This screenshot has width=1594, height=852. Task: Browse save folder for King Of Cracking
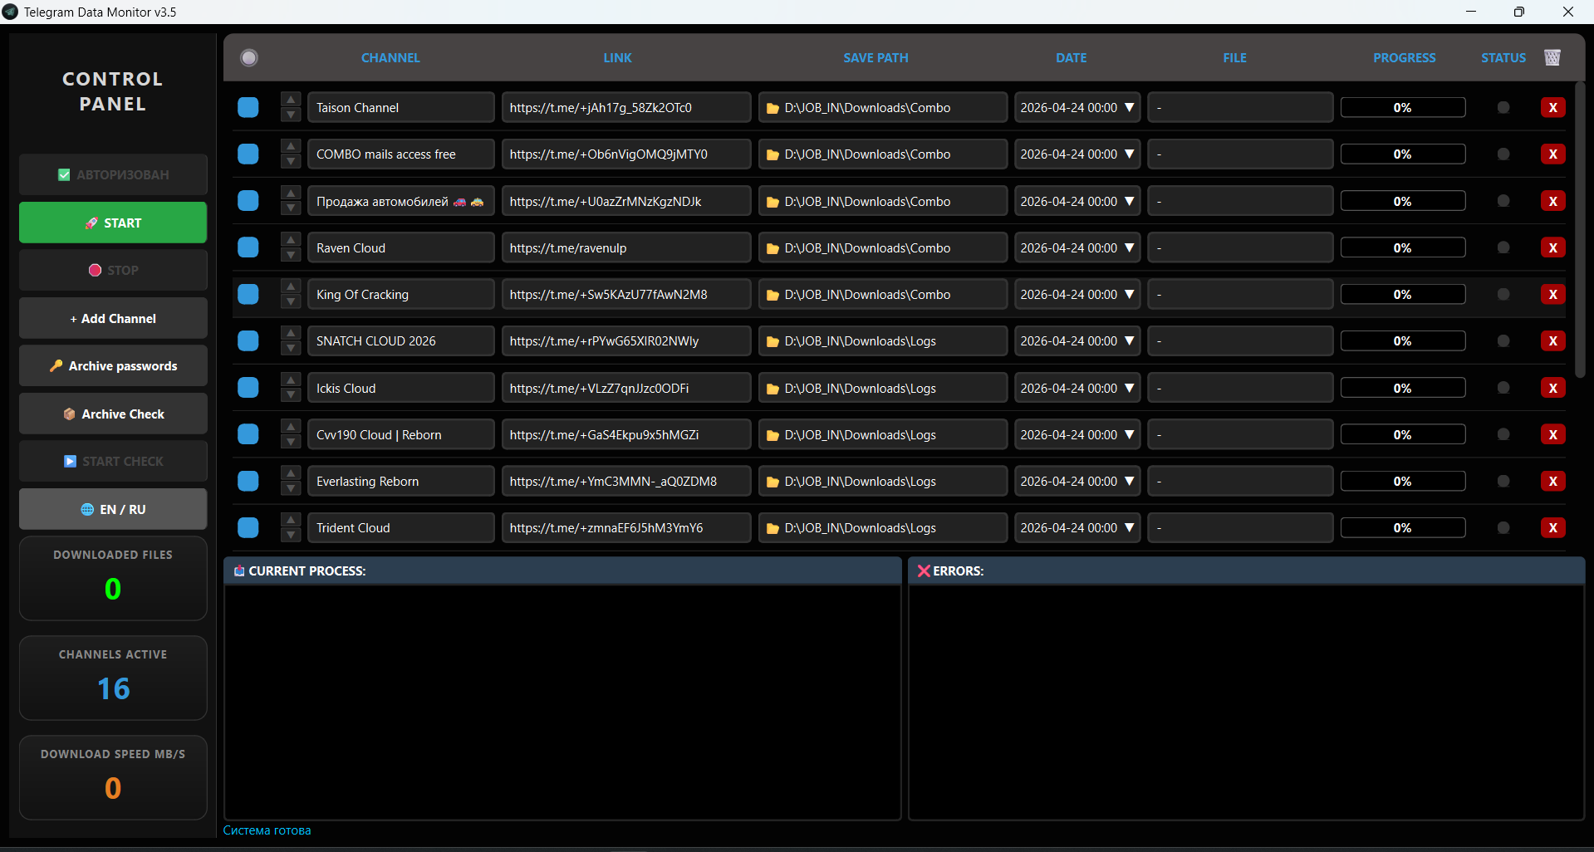(772, 295)
